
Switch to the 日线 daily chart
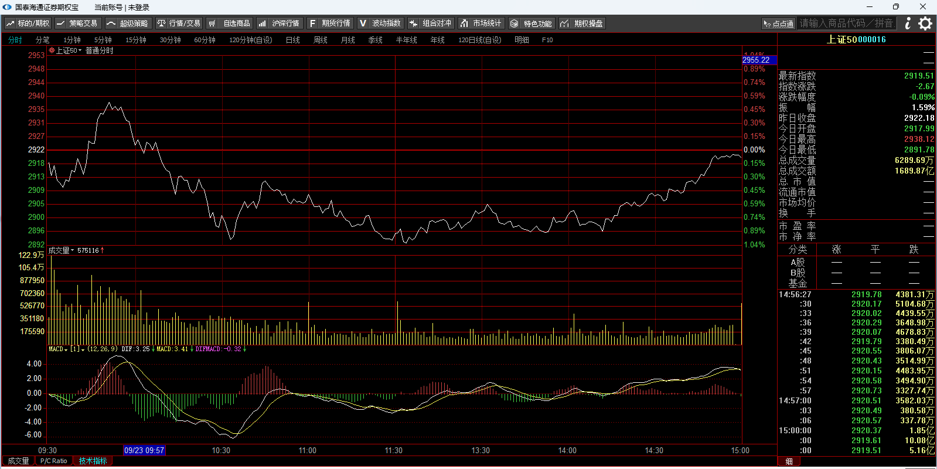(x=293, y=40)
